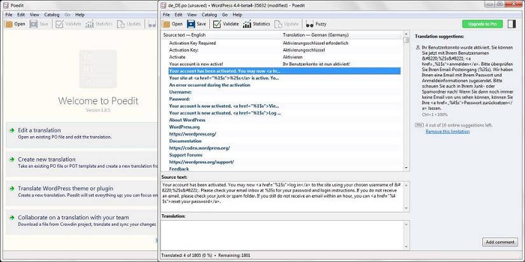This screenshot has width=525, height=262.
Task: Click the Save floppy icon in front window
Action: tap(191, 24)
